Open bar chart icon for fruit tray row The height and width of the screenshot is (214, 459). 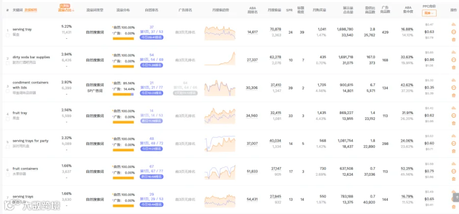(x=453, y=108)
